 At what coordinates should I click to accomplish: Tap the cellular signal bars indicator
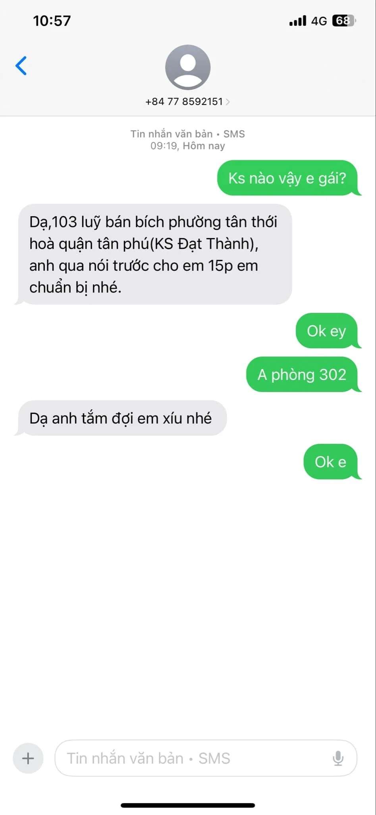pyautogui.click(x=298, y=21)
